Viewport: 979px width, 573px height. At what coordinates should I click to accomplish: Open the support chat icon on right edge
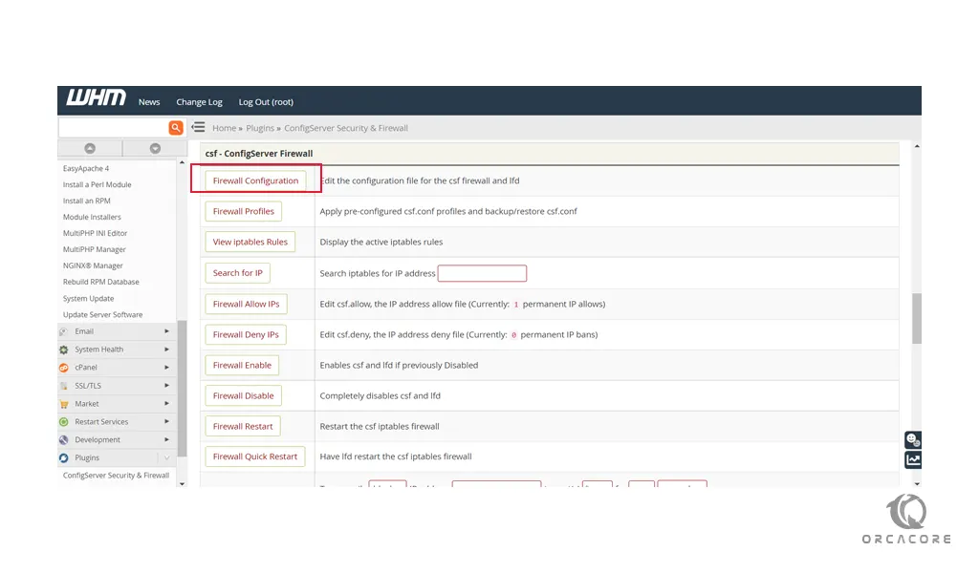coord(913,440)
